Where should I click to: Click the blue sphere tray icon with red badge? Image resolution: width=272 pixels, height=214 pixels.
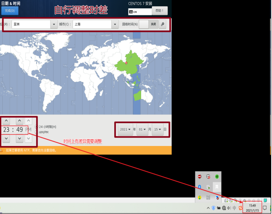click(x=217, y=197)
